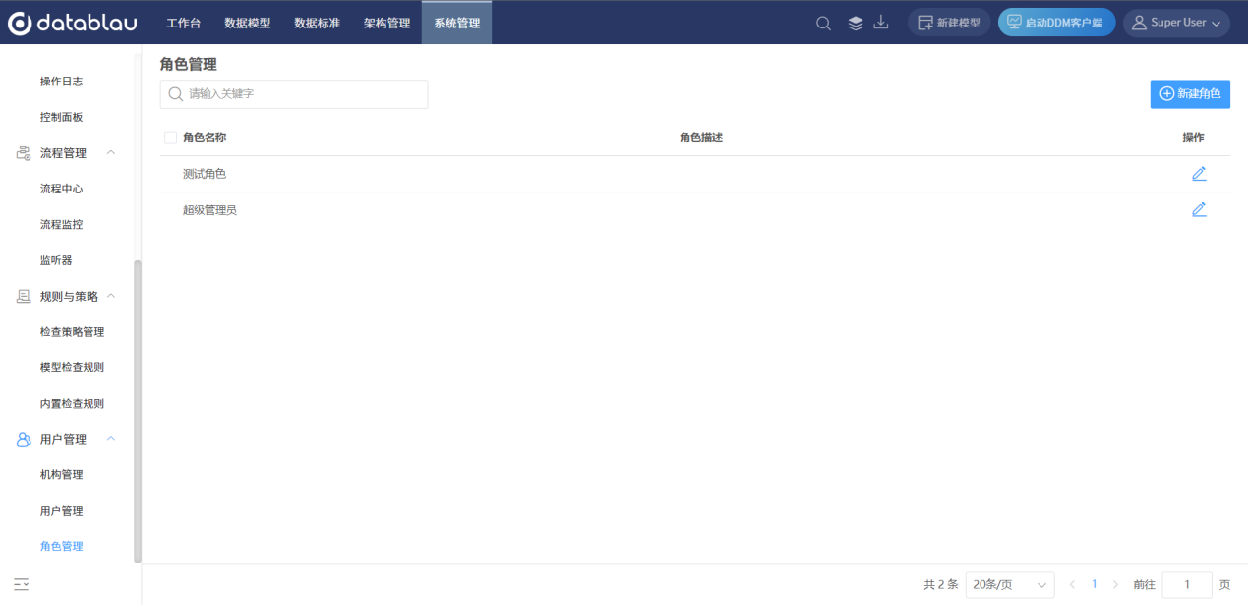Click the sidebar vertical scrollbar
Viewport: 1248px width, 605px height.
pyautogui.click(x=138, y=412)
